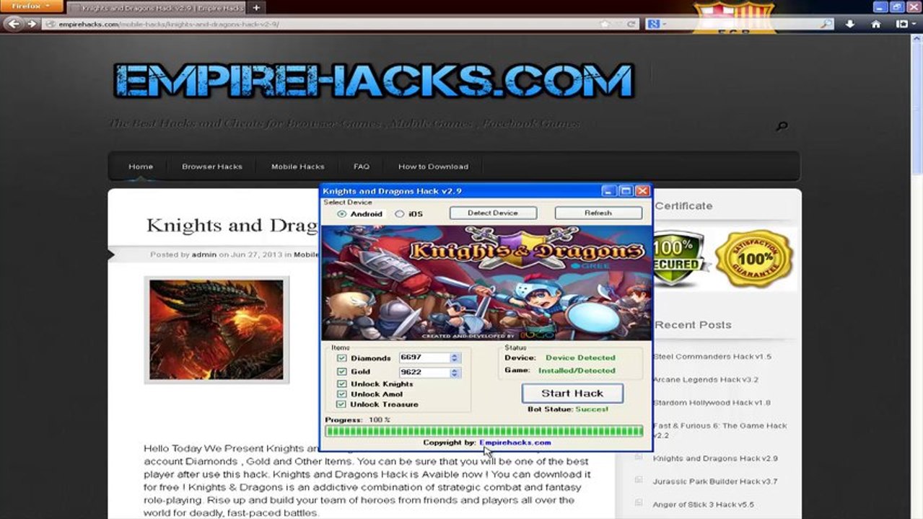Click post icon beside Knights and Dragons Hack v2.9
Image resolution: width=923 pixels, height=519 pixels.
(x=638, y=458)
